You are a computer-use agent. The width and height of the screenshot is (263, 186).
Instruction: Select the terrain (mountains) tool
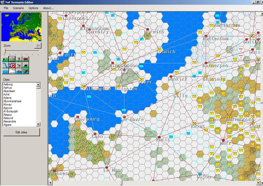pyautogui.click(x=5, y=59)
